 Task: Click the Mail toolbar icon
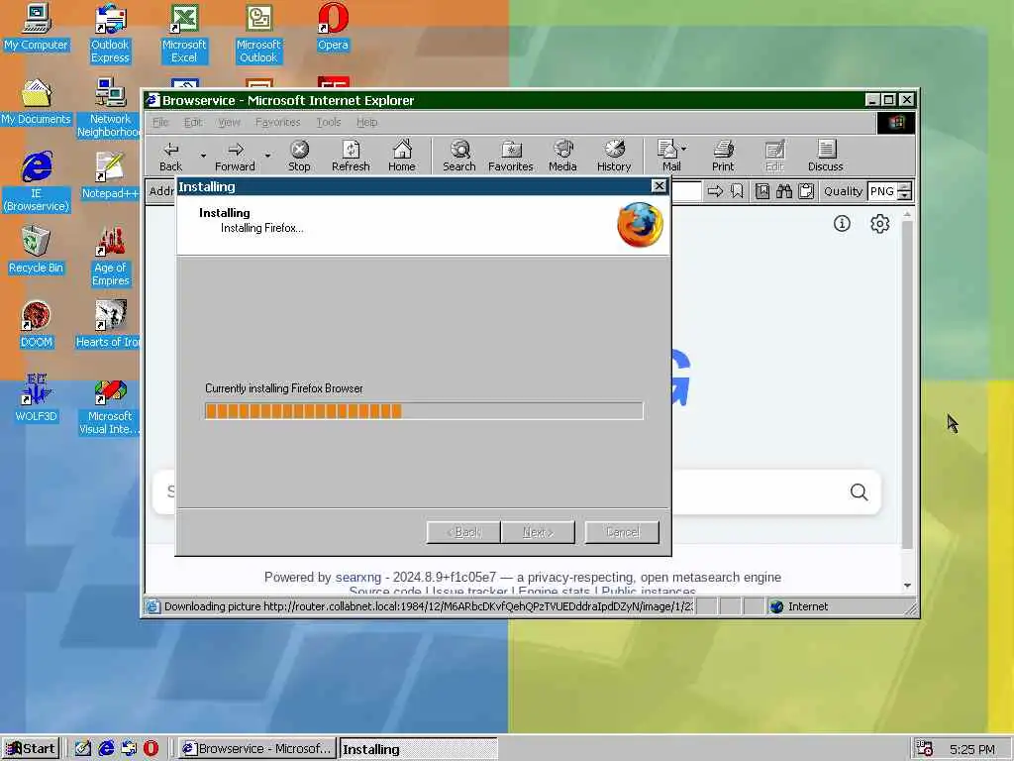pyautogui.click(x=667, y=156)
